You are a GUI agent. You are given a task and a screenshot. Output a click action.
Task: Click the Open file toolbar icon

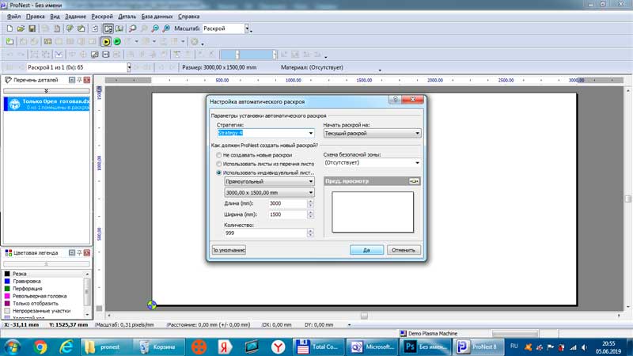pos(21,28)
